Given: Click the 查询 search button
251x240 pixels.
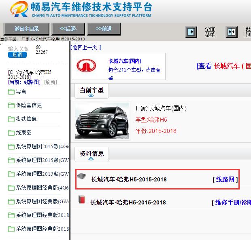Looking at the screenshot, I should [17, 55].
